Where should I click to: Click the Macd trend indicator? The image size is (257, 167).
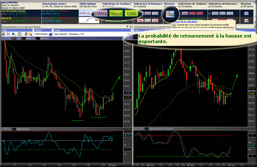116,14
